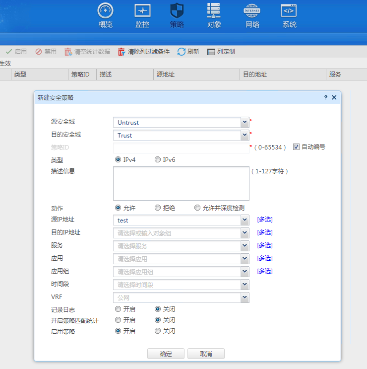The height and width of the screenshot is (369, 367).
Task: Open 列定制 column customization
Action: click(x=221, y=52)
